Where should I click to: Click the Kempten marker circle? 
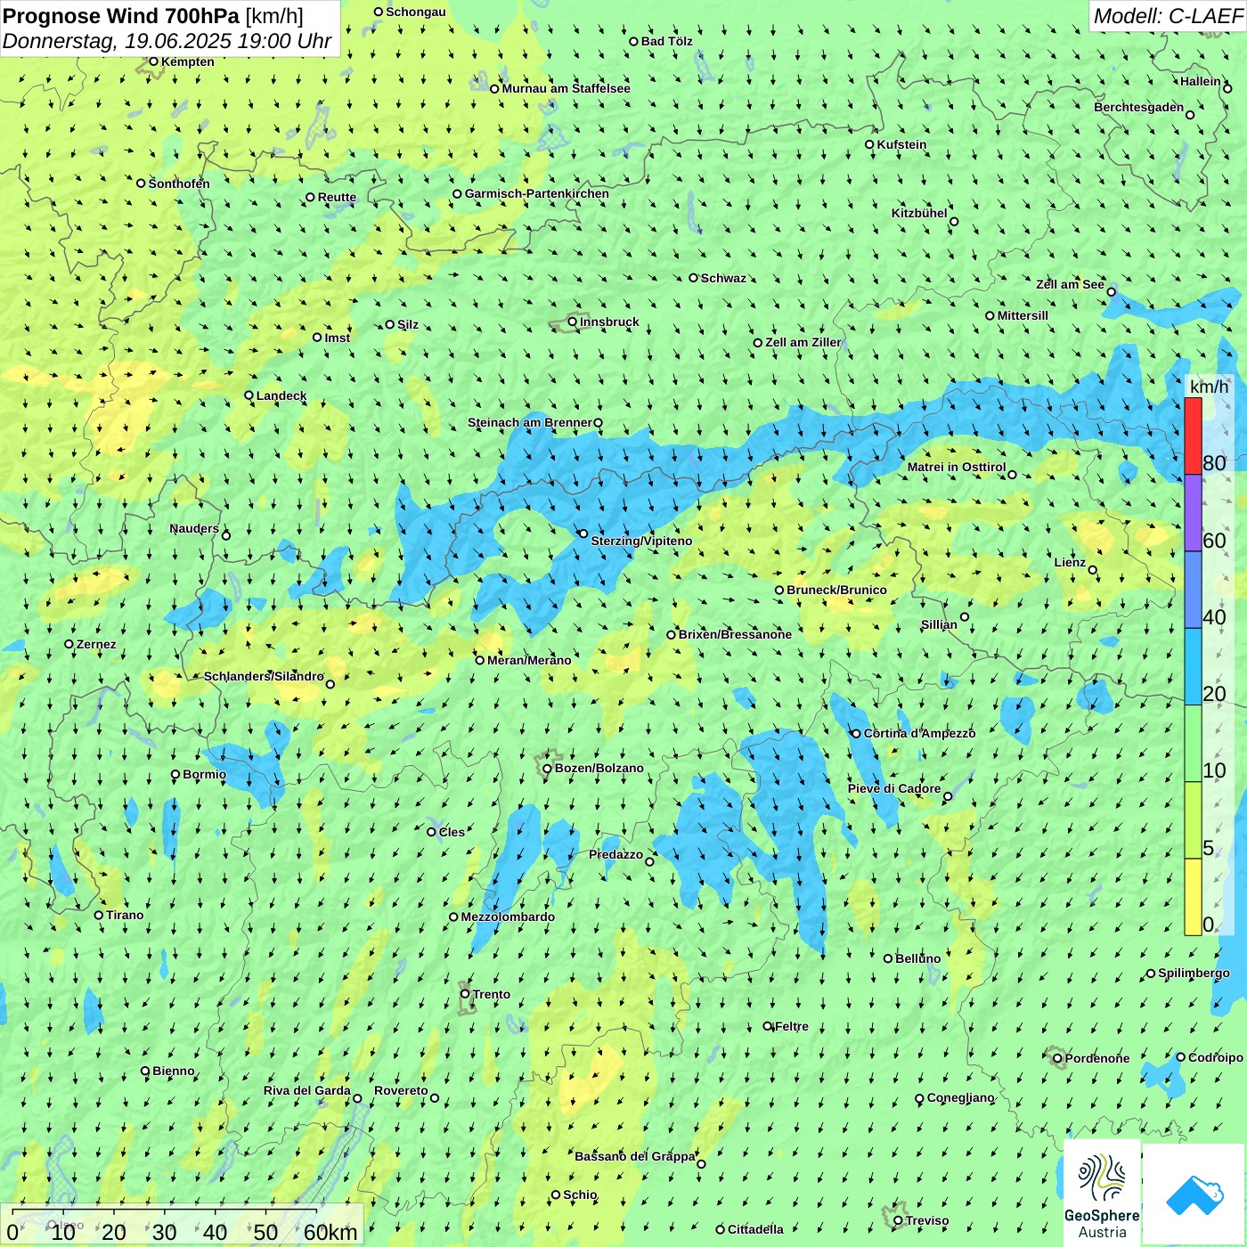tap(153, 61)
